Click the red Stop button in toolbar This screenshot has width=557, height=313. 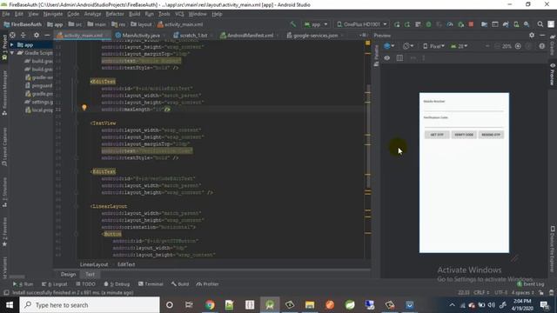pos(471,24)
